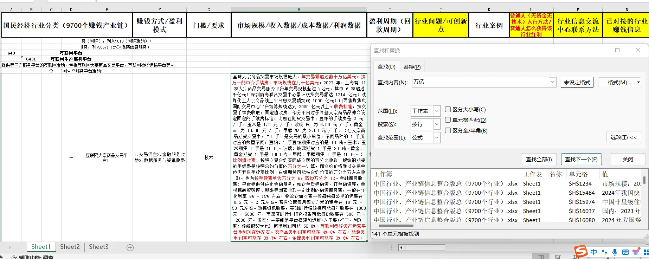Select the Sheet2 worksheet tab
649x259 pixels.
tap(70, 247)
